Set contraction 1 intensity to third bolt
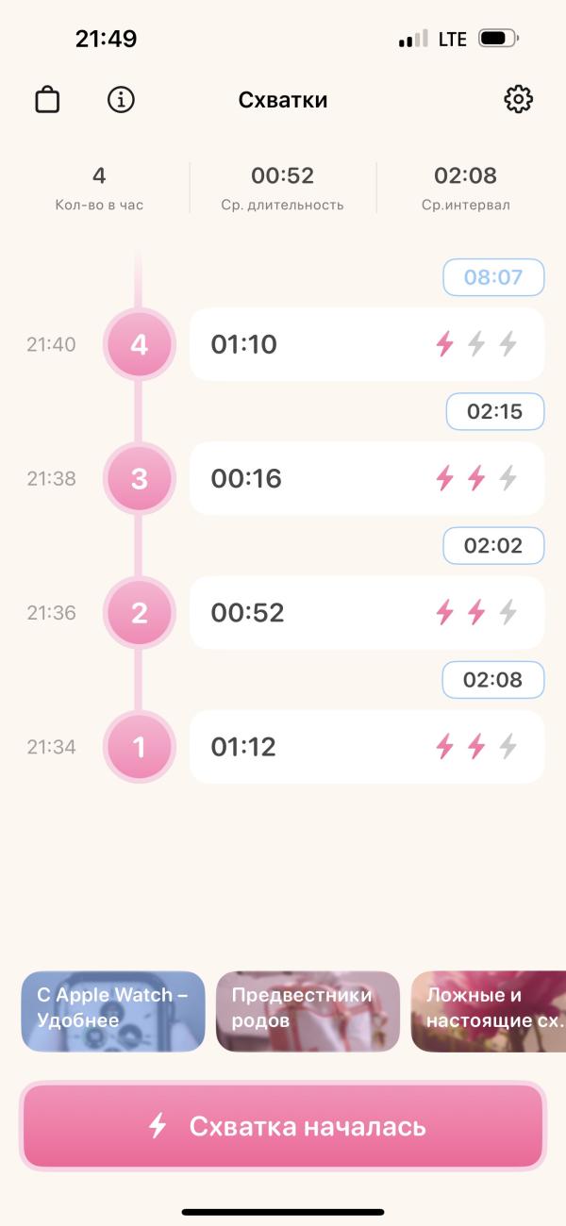566x1226 pixels. [508, 747]
